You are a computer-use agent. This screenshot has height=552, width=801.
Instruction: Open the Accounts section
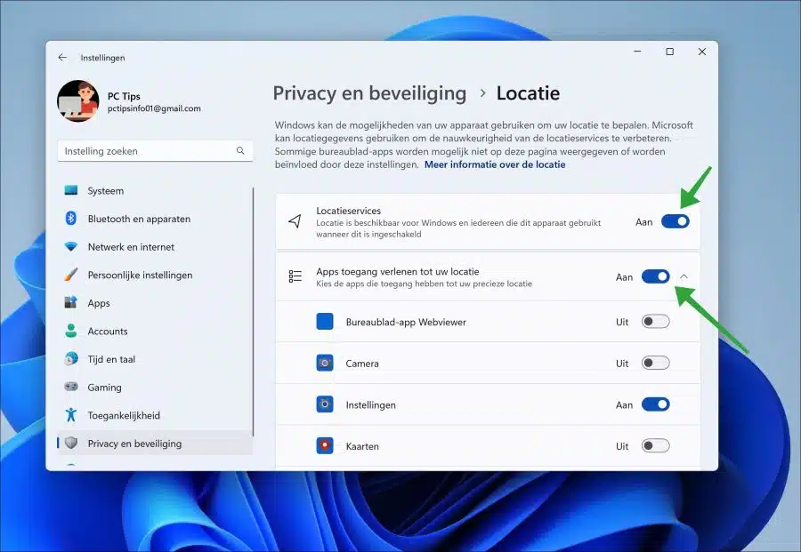click(x=155, y=331)
